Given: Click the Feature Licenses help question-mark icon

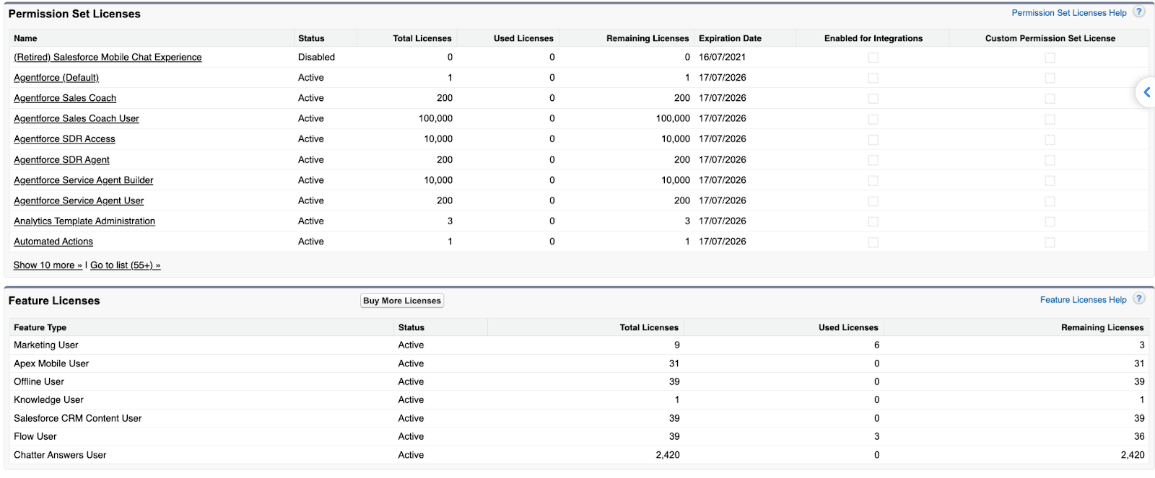Looking at the screenshot, I should coord(1139,299).
